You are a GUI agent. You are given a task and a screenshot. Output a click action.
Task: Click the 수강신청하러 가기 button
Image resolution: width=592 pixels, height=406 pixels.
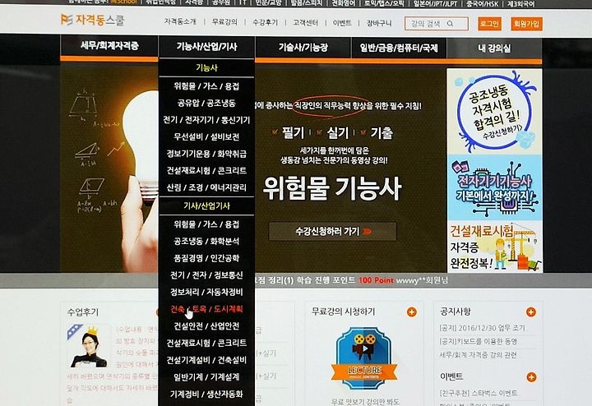(333, 231)
